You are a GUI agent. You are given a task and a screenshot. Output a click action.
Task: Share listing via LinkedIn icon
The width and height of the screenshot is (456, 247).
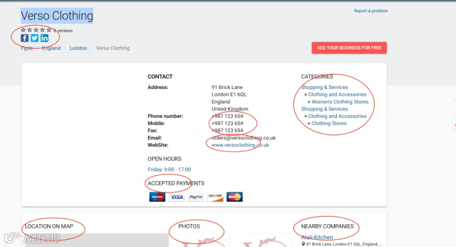[x=45, y=38]
